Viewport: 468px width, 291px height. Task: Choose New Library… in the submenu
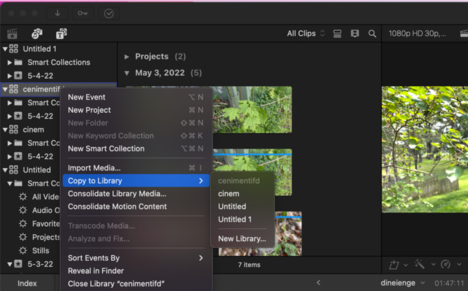242,239
